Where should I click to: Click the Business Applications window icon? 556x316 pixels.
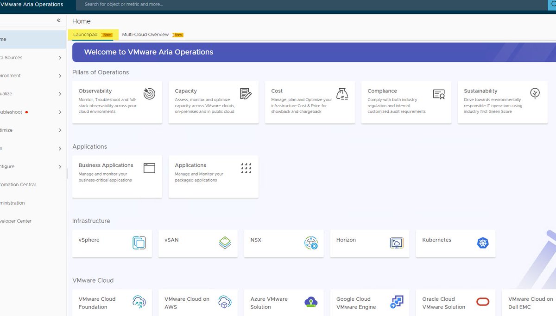[x=149, y=168]
